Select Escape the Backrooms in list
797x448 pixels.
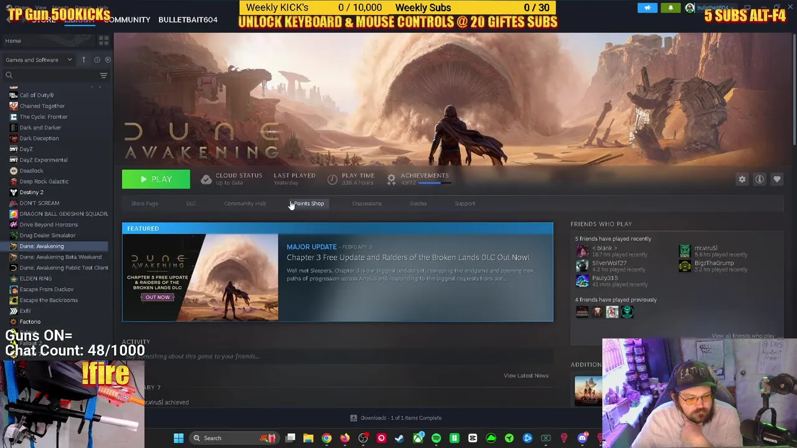point(49,300)
